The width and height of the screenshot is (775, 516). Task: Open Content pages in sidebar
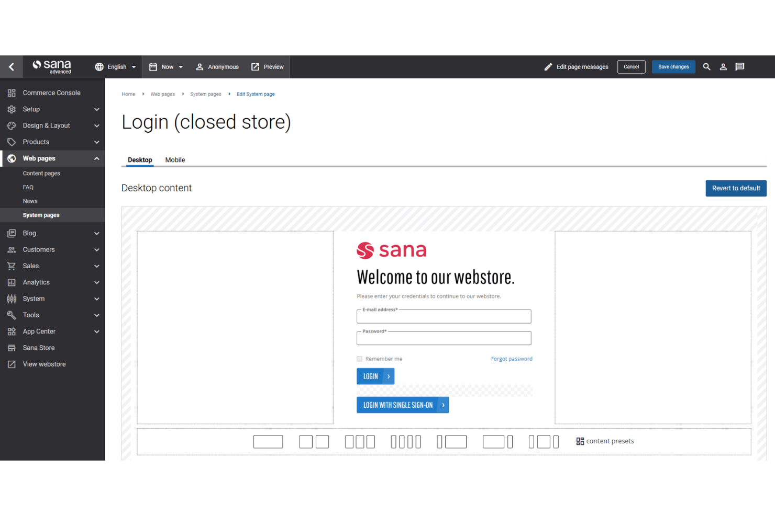pyautogui.click(x=41, y=174)
